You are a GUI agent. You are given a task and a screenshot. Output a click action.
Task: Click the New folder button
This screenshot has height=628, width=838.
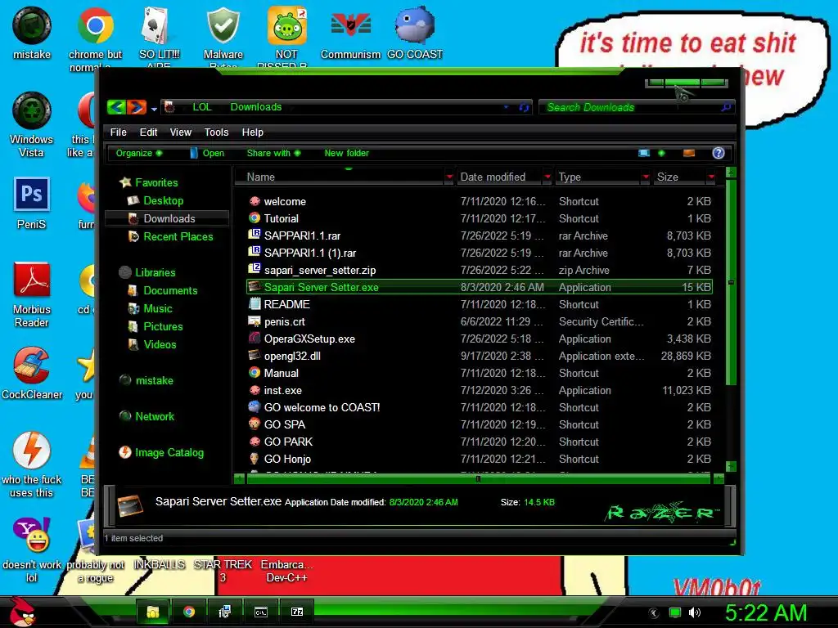346,153
